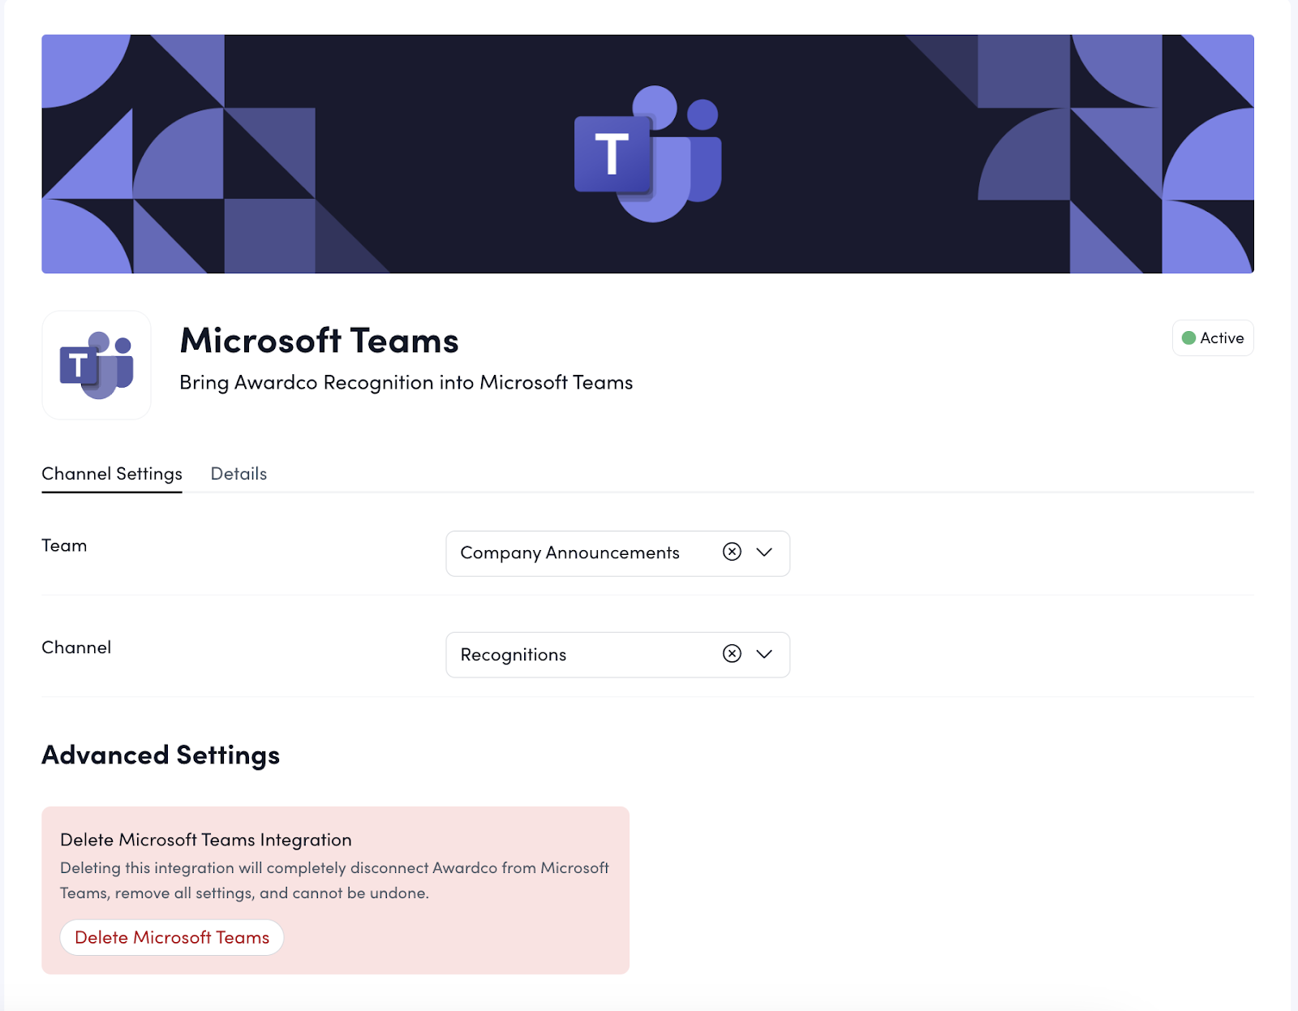Clear the Company Announcements team selection
The height and width of the screenshot is (1011, 1298).
tap(732, 553)
